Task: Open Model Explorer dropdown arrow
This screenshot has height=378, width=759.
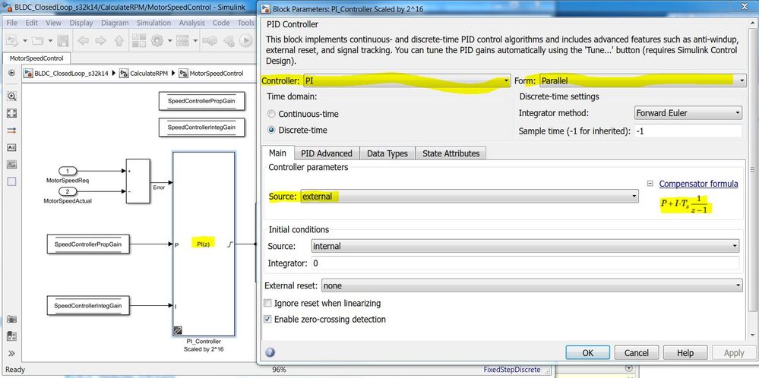Action: pyautogui.click(x=195, y=41)
